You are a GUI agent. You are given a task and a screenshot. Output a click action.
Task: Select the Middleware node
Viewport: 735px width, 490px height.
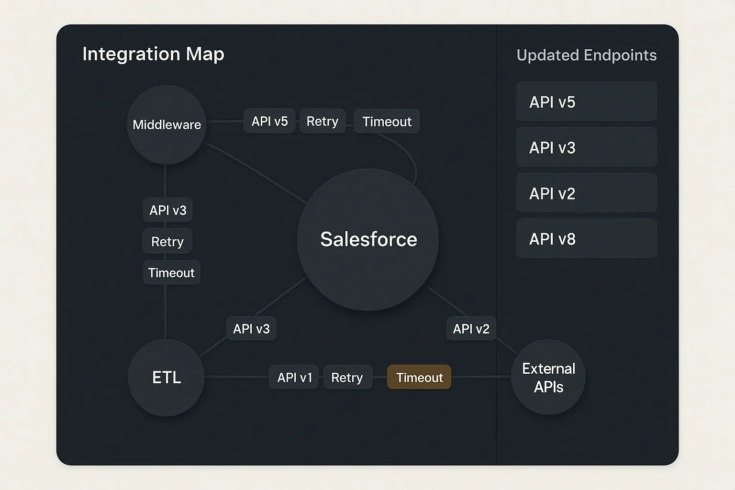166,124
